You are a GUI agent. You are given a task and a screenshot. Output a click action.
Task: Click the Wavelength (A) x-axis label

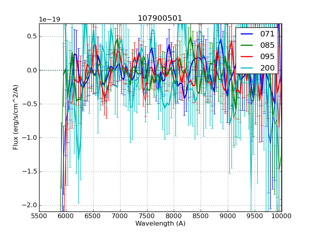point(160,224)
